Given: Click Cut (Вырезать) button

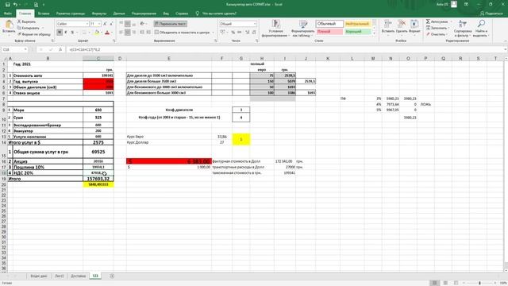Looking at the screenshot, I should coord(26,21).
